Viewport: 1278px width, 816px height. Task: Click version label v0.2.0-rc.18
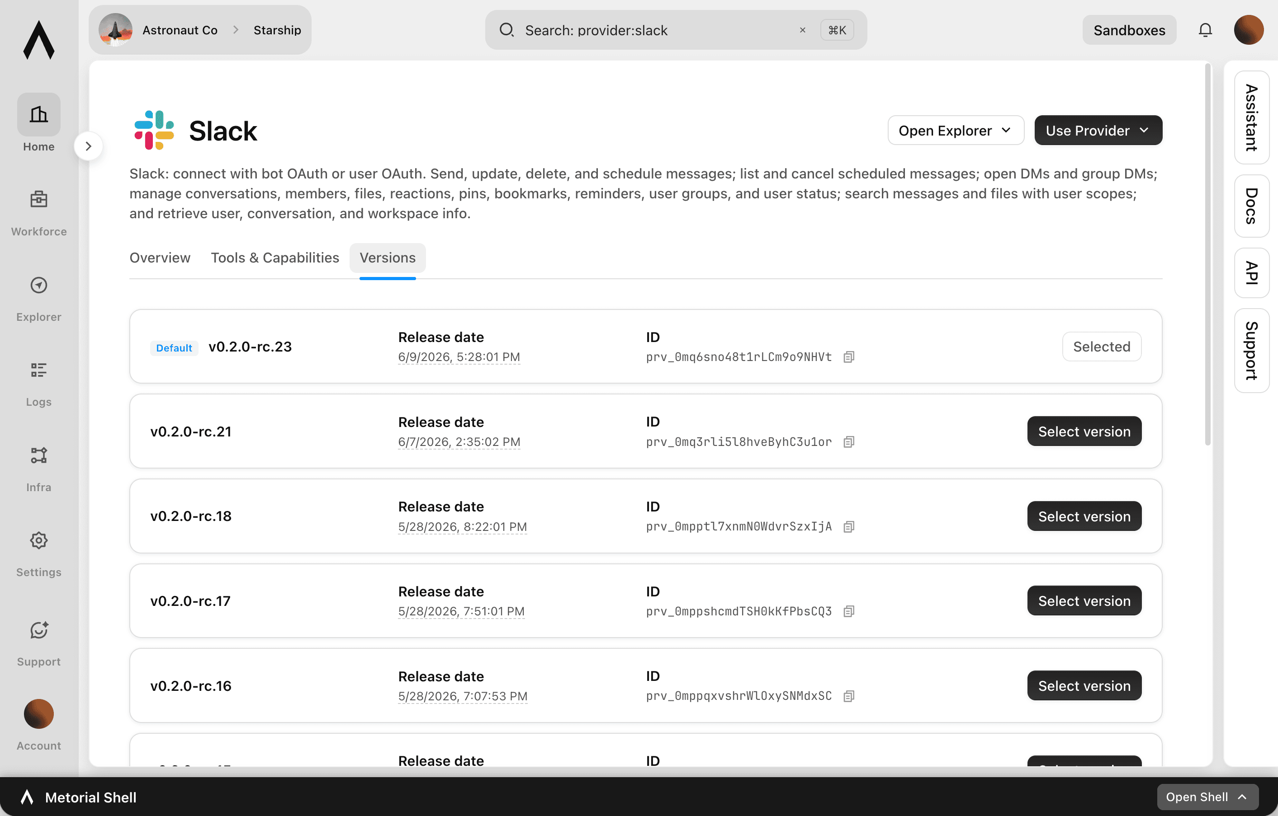[x=191, y=516]
